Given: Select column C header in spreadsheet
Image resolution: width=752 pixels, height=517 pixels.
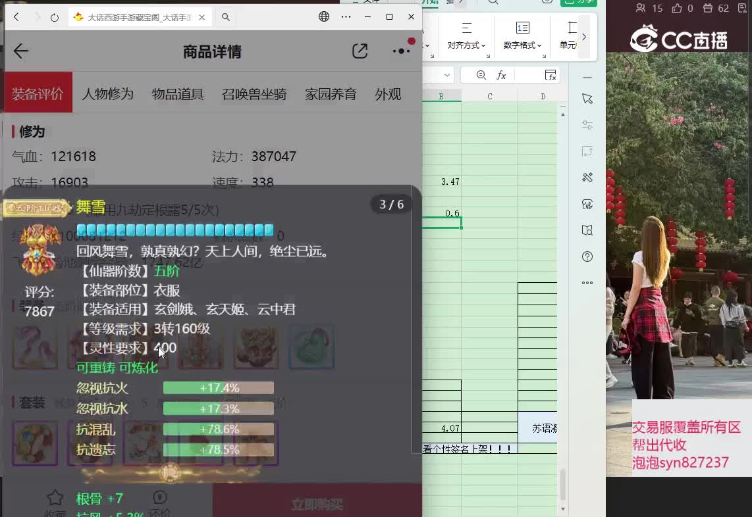Looking at the screenshot, I should pos(489,97).
